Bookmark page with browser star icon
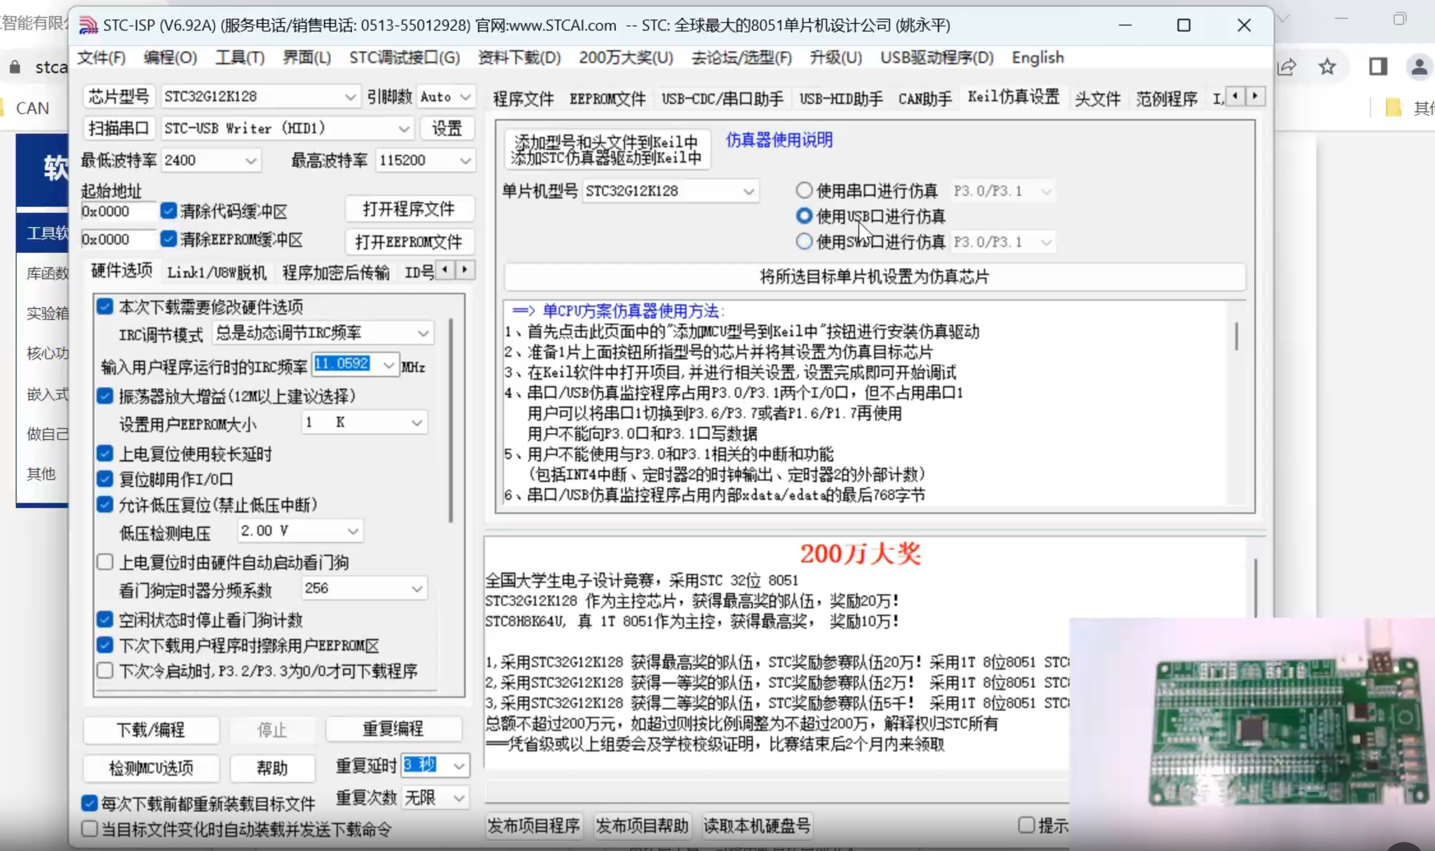The width and height of the screenshot is (1435, 851). coord(1326,67)
